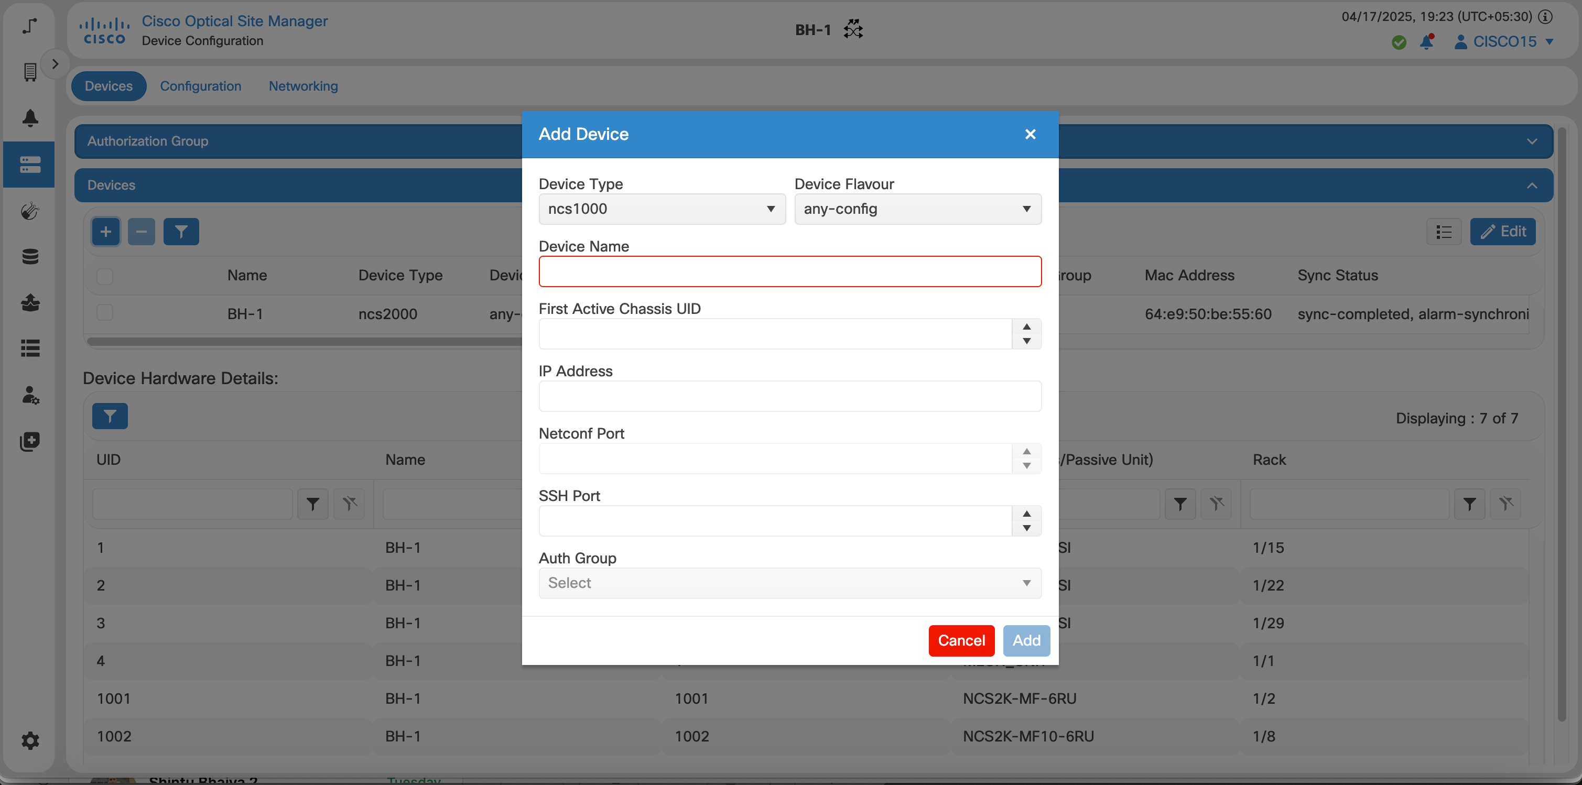This screenshot has width=1582, height=785.
Task: Click the Rack filter input field
Action: (x=1349, y=504)
